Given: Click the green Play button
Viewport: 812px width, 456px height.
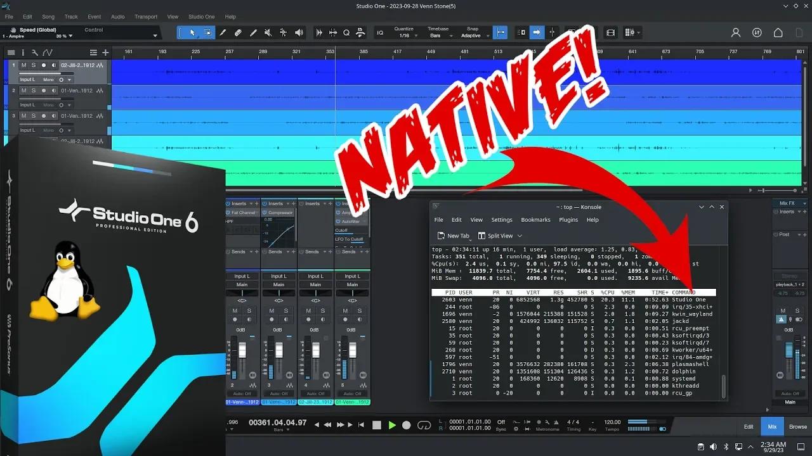Looking at the screenshot, I should (392, 425).
